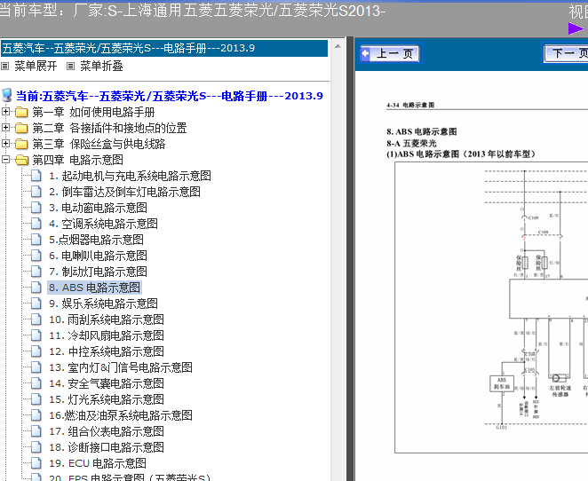Viewport: 588px width, 481px height.
Task: Expand the 第三章 保险丝盒与供电线路 node
Action: click(x=5, y=144)
